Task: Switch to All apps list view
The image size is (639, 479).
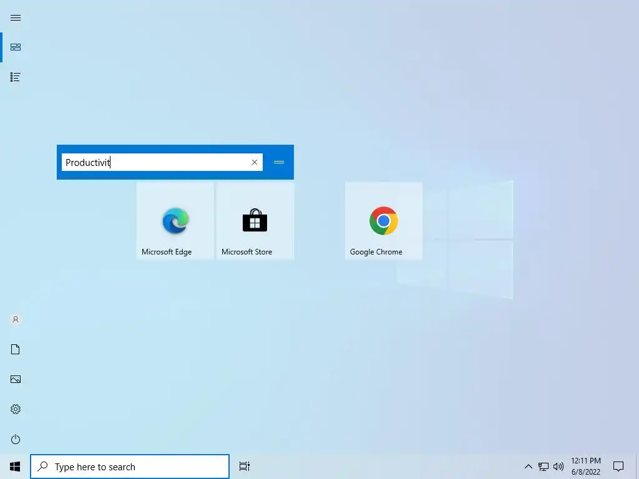Action: coord(16,77)
